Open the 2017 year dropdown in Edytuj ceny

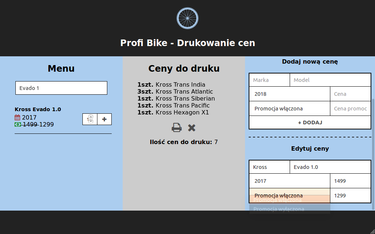(290, 181)
